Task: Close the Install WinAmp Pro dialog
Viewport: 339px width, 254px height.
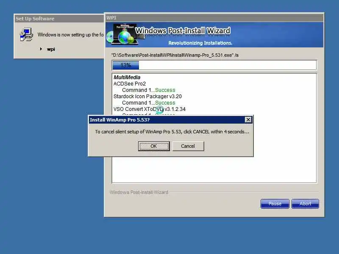Action: click(248, 120)
